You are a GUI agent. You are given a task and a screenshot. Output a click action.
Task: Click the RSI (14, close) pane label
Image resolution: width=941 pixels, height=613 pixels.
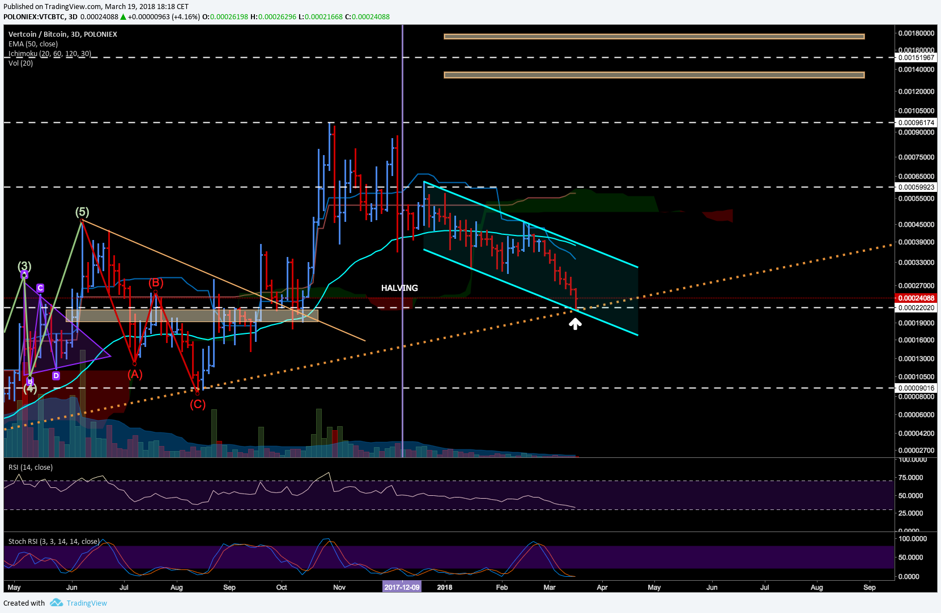coord(31,468)
